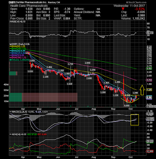Click the EPS value -0.74

67,12
